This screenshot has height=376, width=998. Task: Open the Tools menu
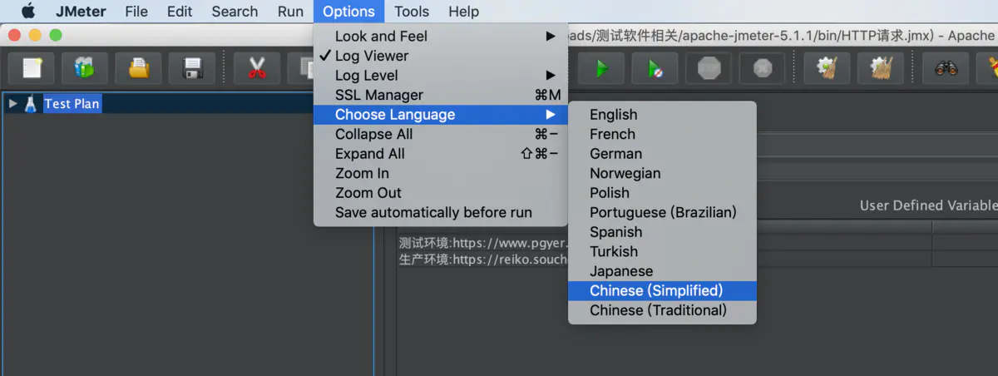412,12
